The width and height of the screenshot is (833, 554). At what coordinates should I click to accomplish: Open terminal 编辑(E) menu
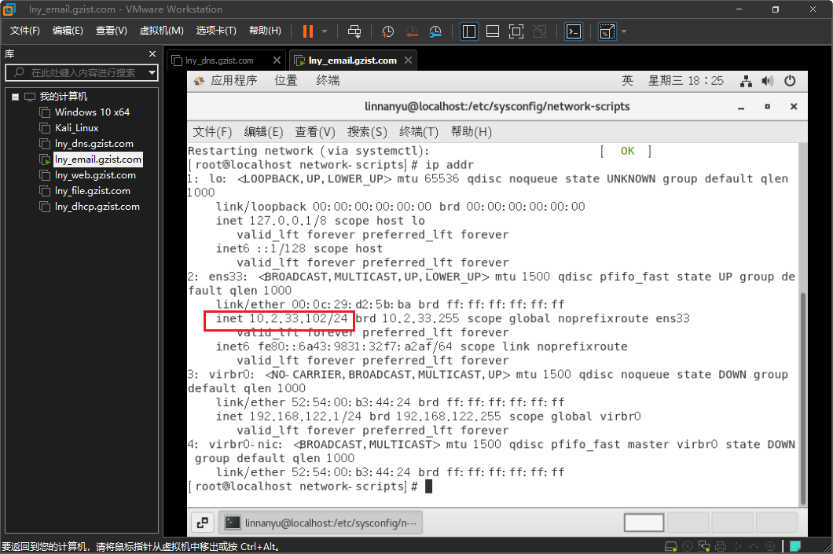coord(263,132)
